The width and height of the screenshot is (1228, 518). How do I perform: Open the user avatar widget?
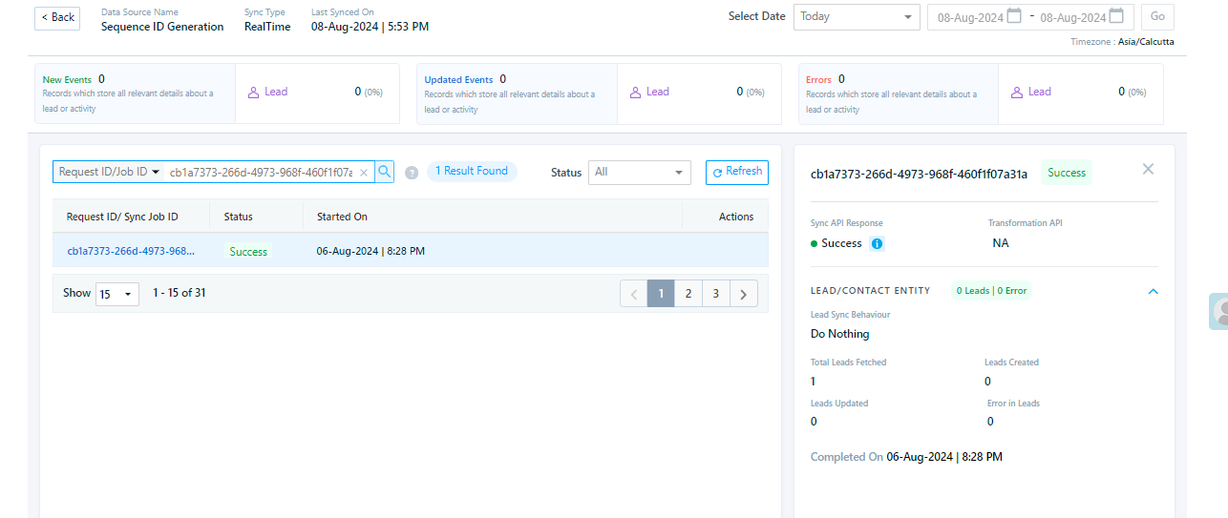1218,311
